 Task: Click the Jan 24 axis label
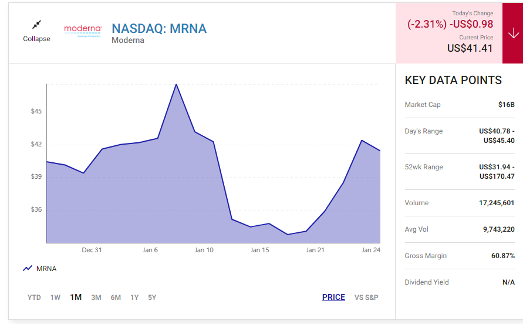(x=371, y=250)
